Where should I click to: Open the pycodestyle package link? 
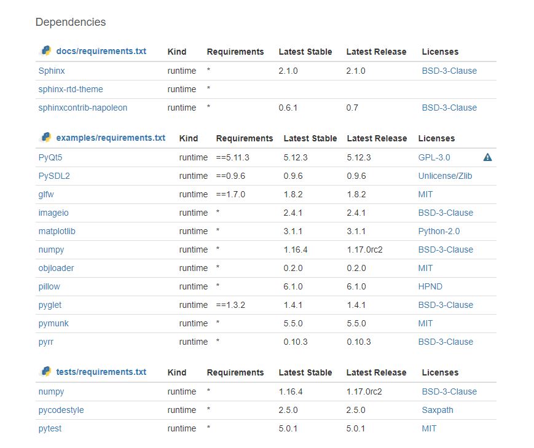(x=61, y=410)
